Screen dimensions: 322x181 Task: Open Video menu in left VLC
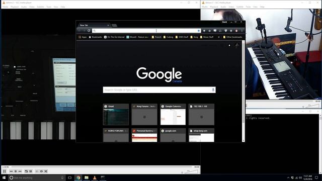coord(32,7)
